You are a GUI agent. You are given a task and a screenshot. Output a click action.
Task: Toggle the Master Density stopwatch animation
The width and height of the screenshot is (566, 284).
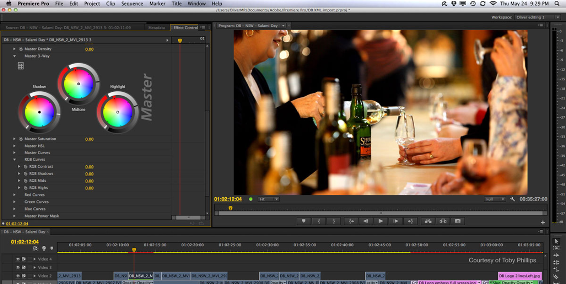click(x=20, y=49)
